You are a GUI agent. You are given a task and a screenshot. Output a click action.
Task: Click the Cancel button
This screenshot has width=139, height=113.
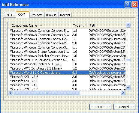pyautogui.click(x=124, y=107)
